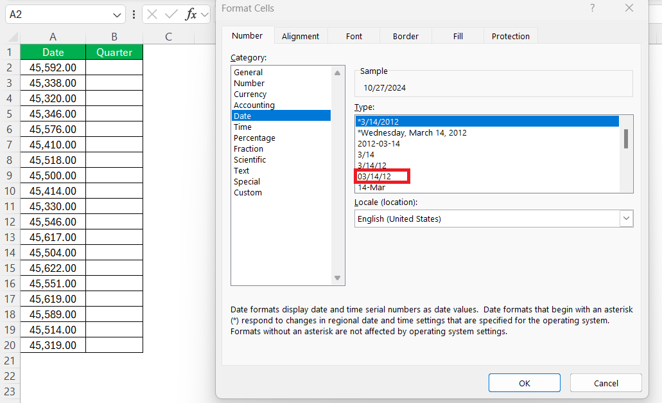Image resolution: width=662 pixels, height=403 pixels.
Task: Select row 10 header
Action: (10, 191)
